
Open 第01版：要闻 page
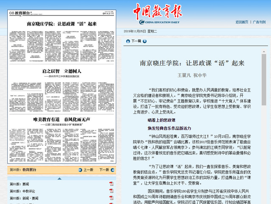[x=20, y=184]
